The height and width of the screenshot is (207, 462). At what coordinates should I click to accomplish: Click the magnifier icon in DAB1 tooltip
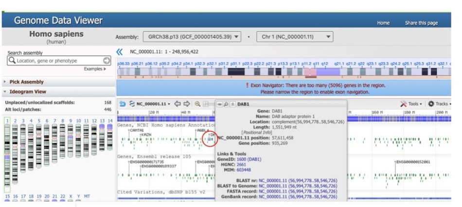click(x=226, y=104)
